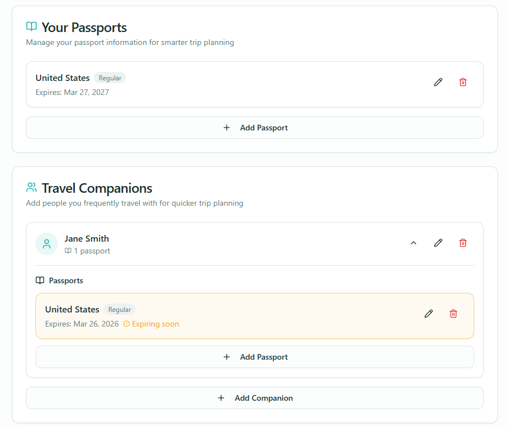Click the chevron above Jane's edit icon

click(413, 243)
